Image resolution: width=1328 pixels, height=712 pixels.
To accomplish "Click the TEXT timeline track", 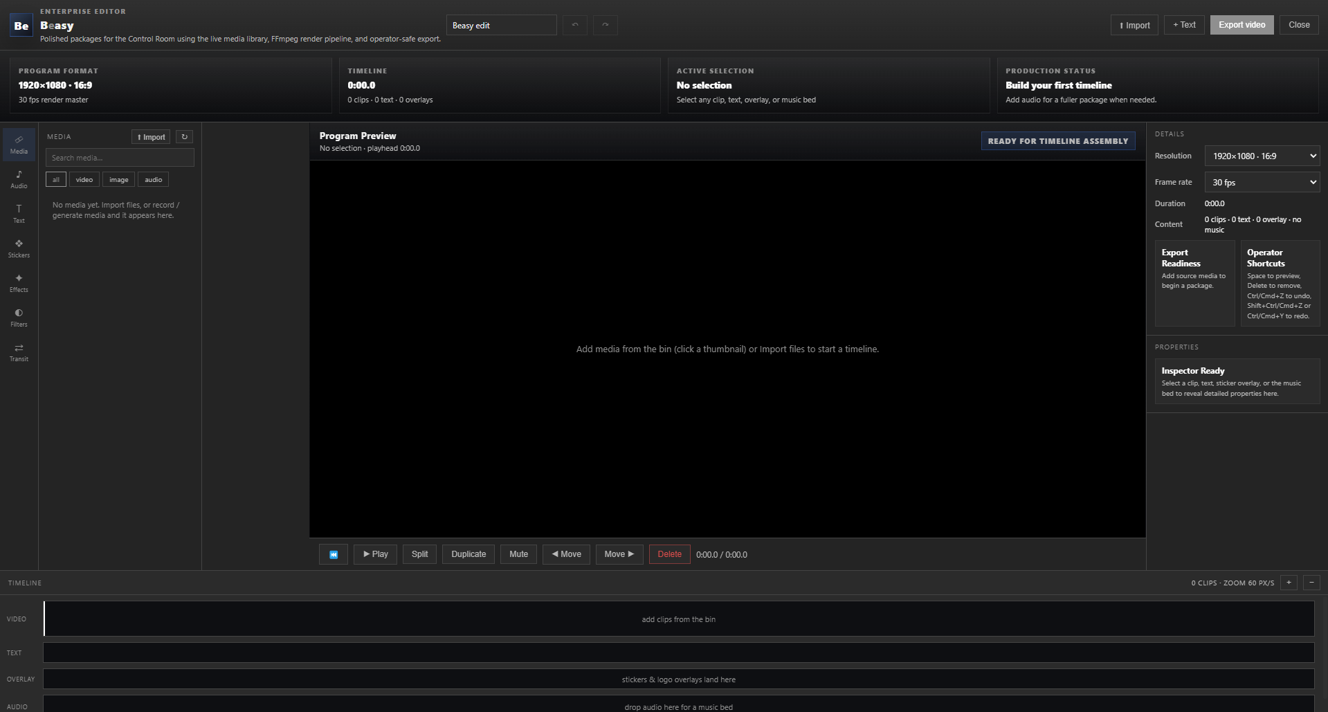I will pyautogui.click(x=678, y=652).
